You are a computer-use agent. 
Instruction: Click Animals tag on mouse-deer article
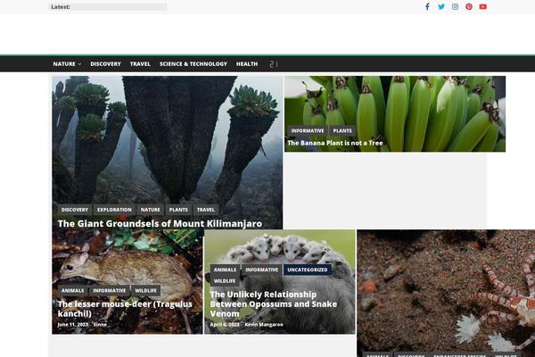point(73,291)
